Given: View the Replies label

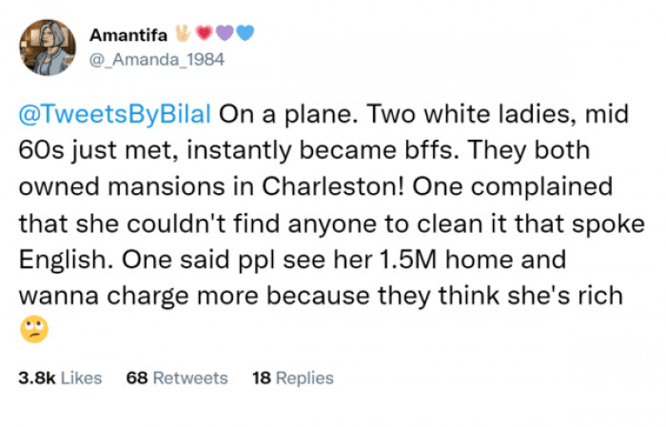Looking at the screenshot, I should pos(304,378).
